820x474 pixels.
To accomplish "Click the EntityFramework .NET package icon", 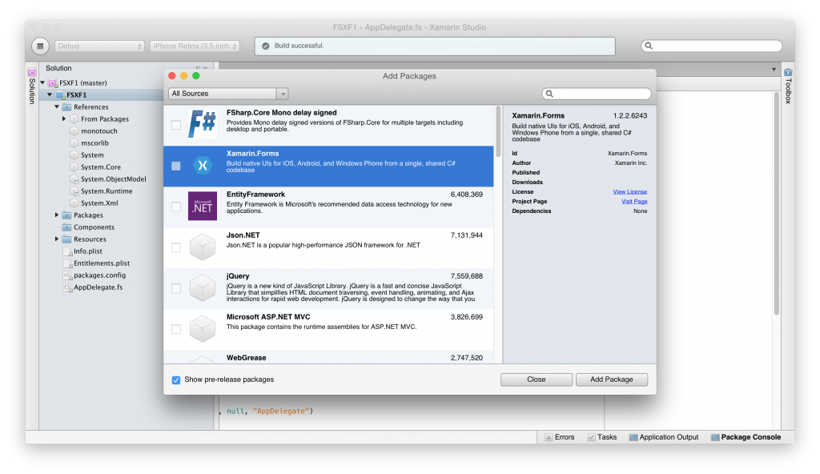I will coord(203,206).
